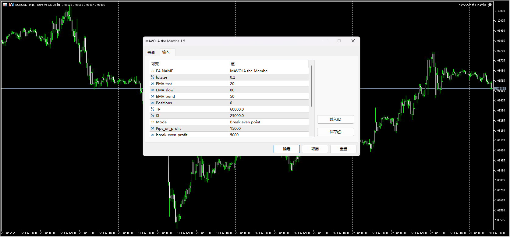Click the input list vertical scrollbar

click(311, 86)
